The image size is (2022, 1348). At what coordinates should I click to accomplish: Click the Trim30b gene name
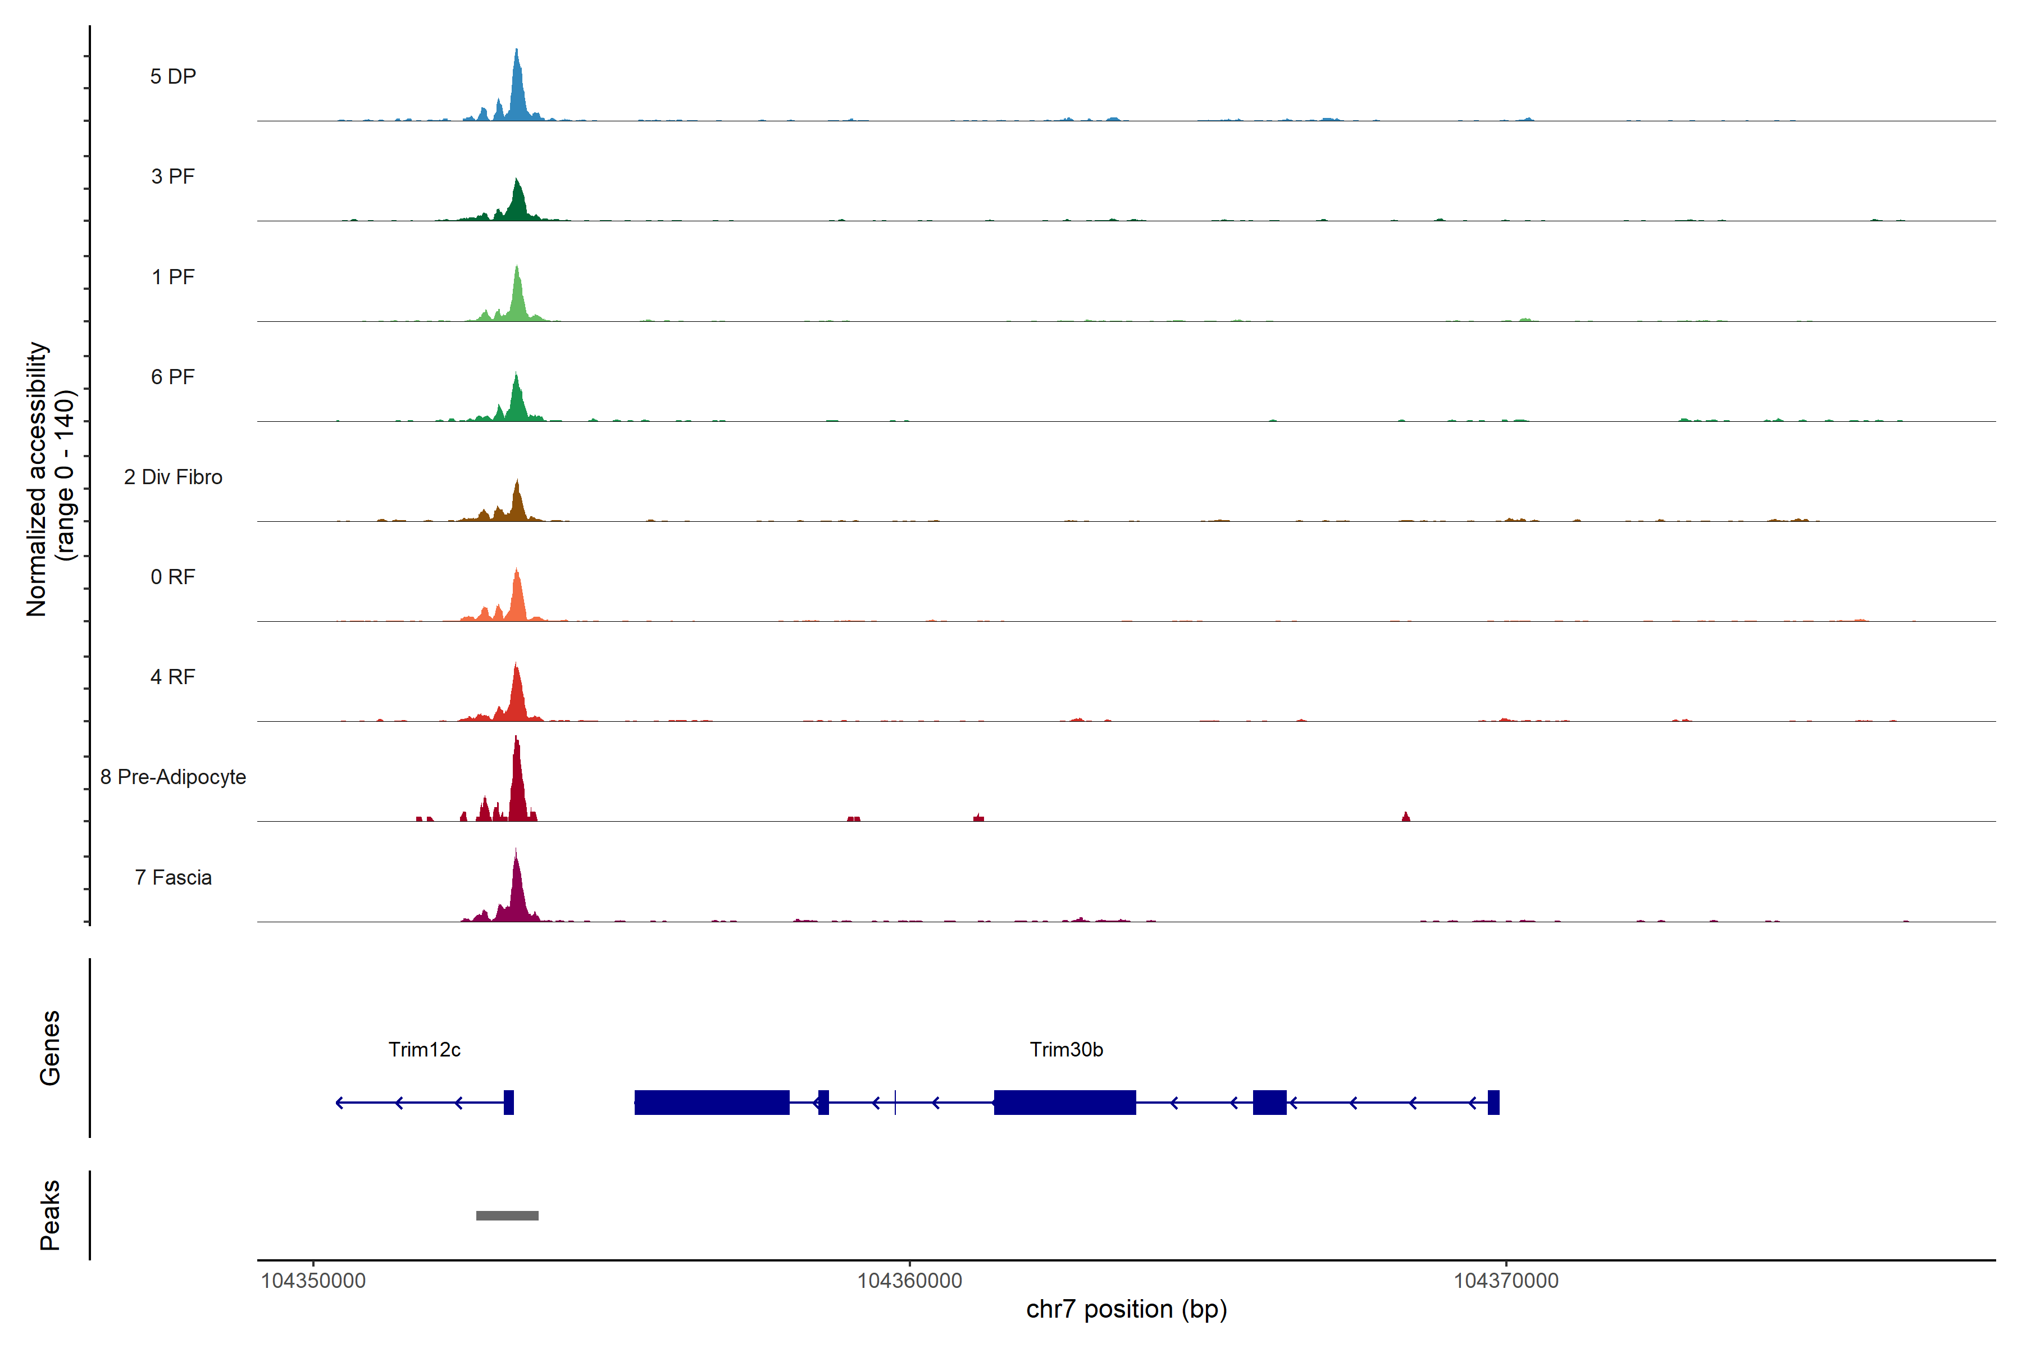pyautogui.click(x=1066, y=1050)
